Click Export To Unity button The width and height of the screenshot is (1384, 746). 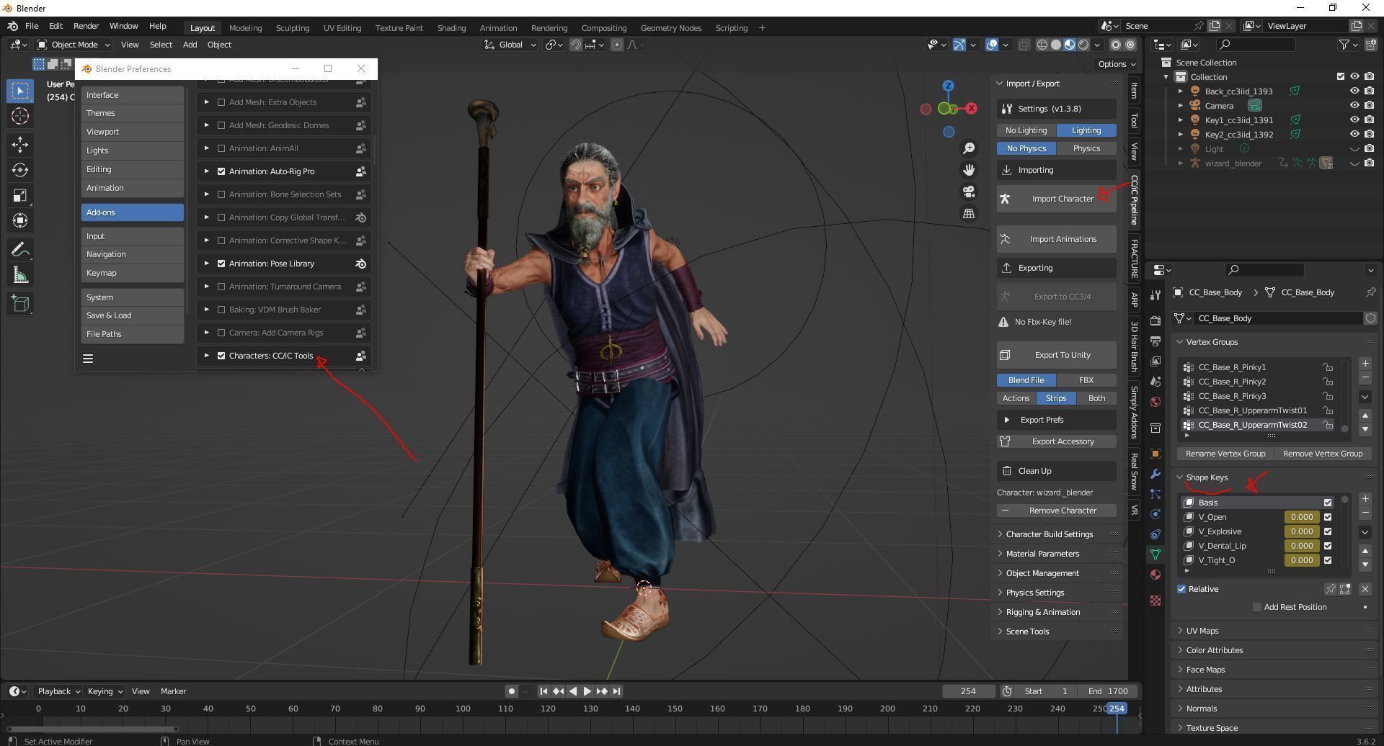coord(1057,355)
